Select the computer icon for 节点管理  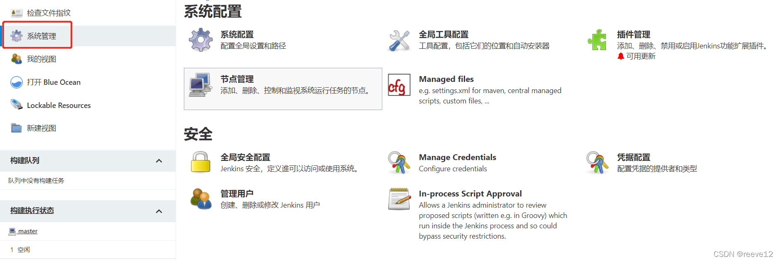click(200, 85)
